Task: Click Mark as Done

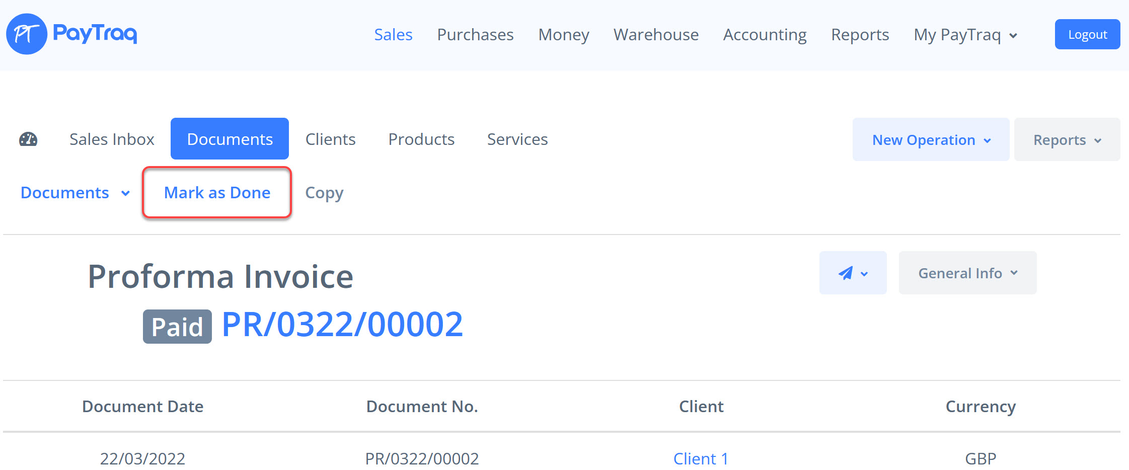Action: coord(217,193)
